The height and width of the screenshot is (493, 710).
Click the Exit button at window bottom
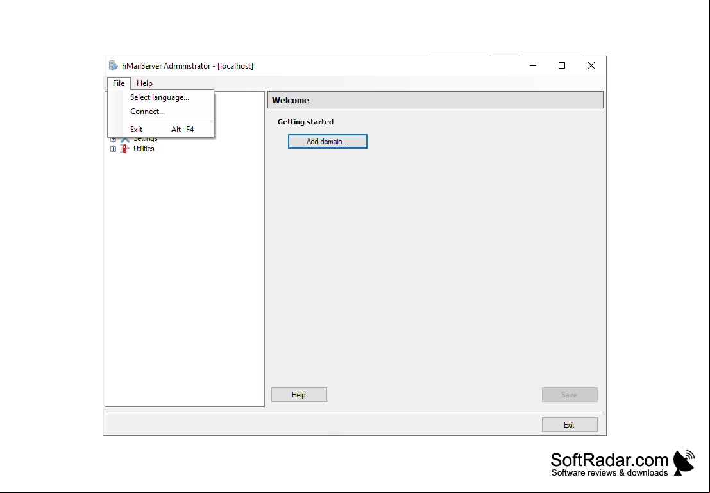tap(570, 424)
